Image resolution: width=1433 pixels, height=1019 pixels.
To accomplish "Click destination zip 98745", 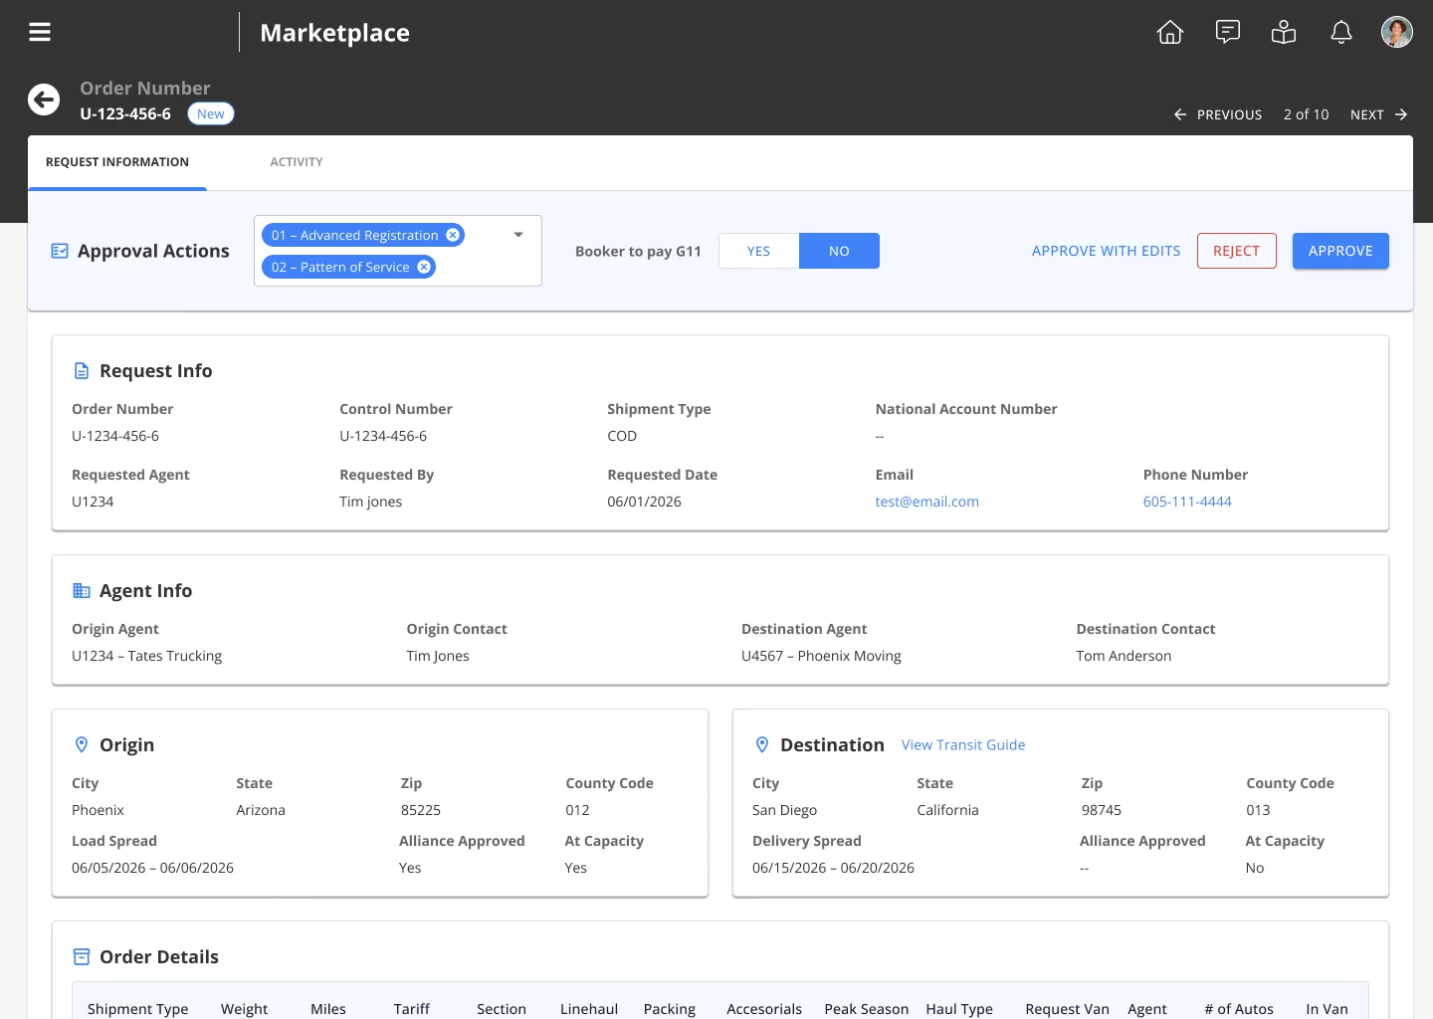I will point(1102,810).
